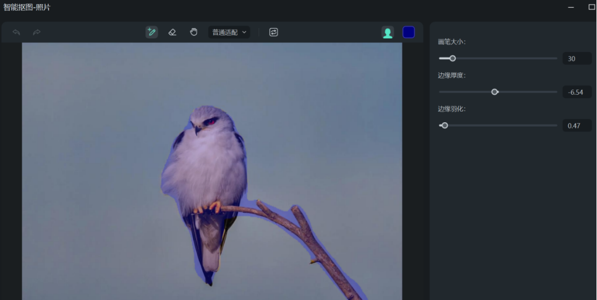The height and width of the screenshot is (300, 597).
Task: Click the edge feather value field 0.47
Action: click(577, 126)
